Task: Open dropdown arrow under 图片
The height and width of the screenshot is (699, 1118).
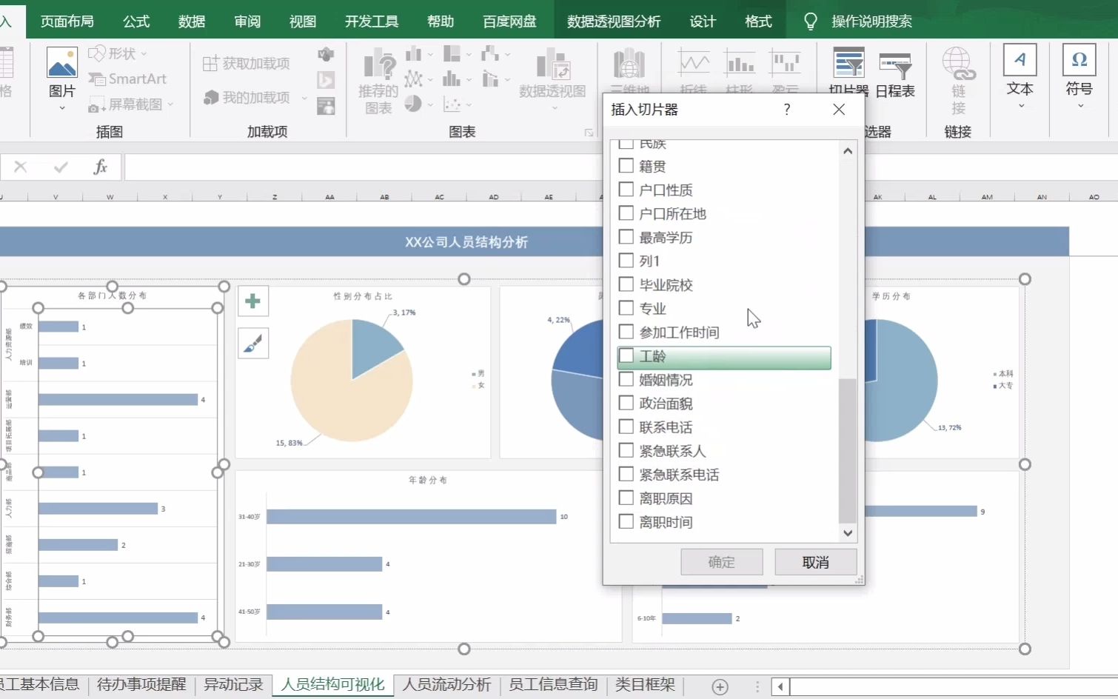Action: (x=62, y=108)
